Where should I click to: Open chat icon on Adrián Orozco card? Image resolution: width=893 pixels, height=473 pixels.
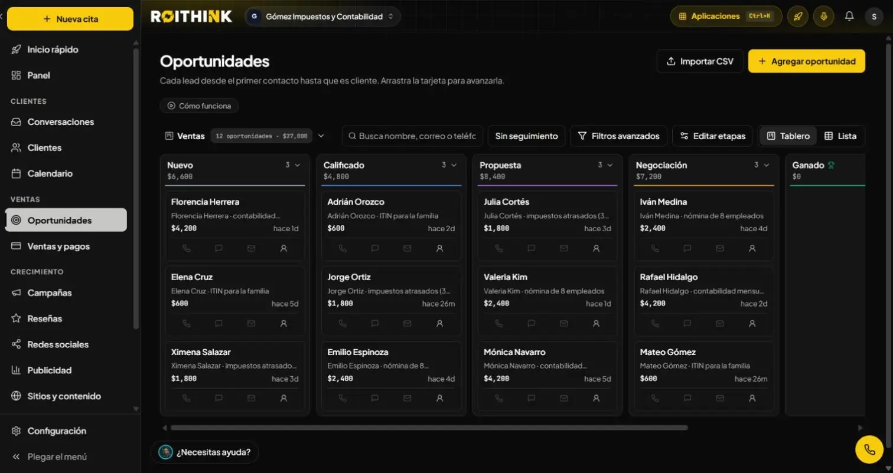(x=375, y=248)
